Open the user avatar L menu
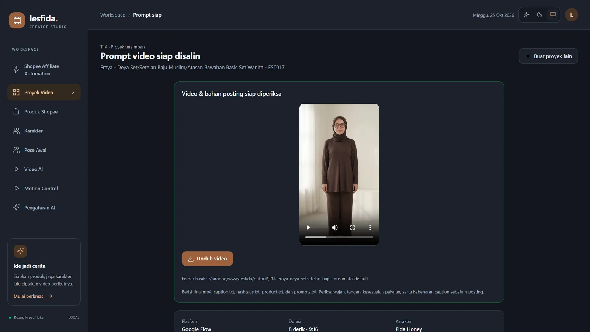Viewport: 590px width, 332px height. [x=572, y=15]
